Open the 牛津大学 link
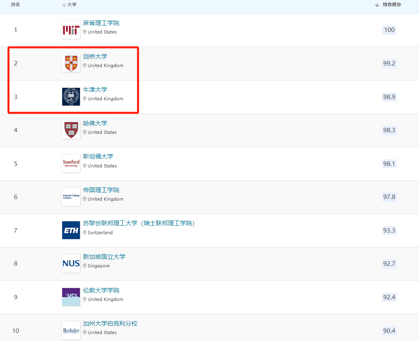 95,90
